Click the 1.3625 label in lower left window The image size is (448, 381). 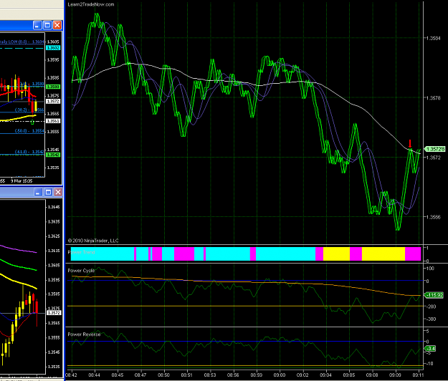(54, 236)
